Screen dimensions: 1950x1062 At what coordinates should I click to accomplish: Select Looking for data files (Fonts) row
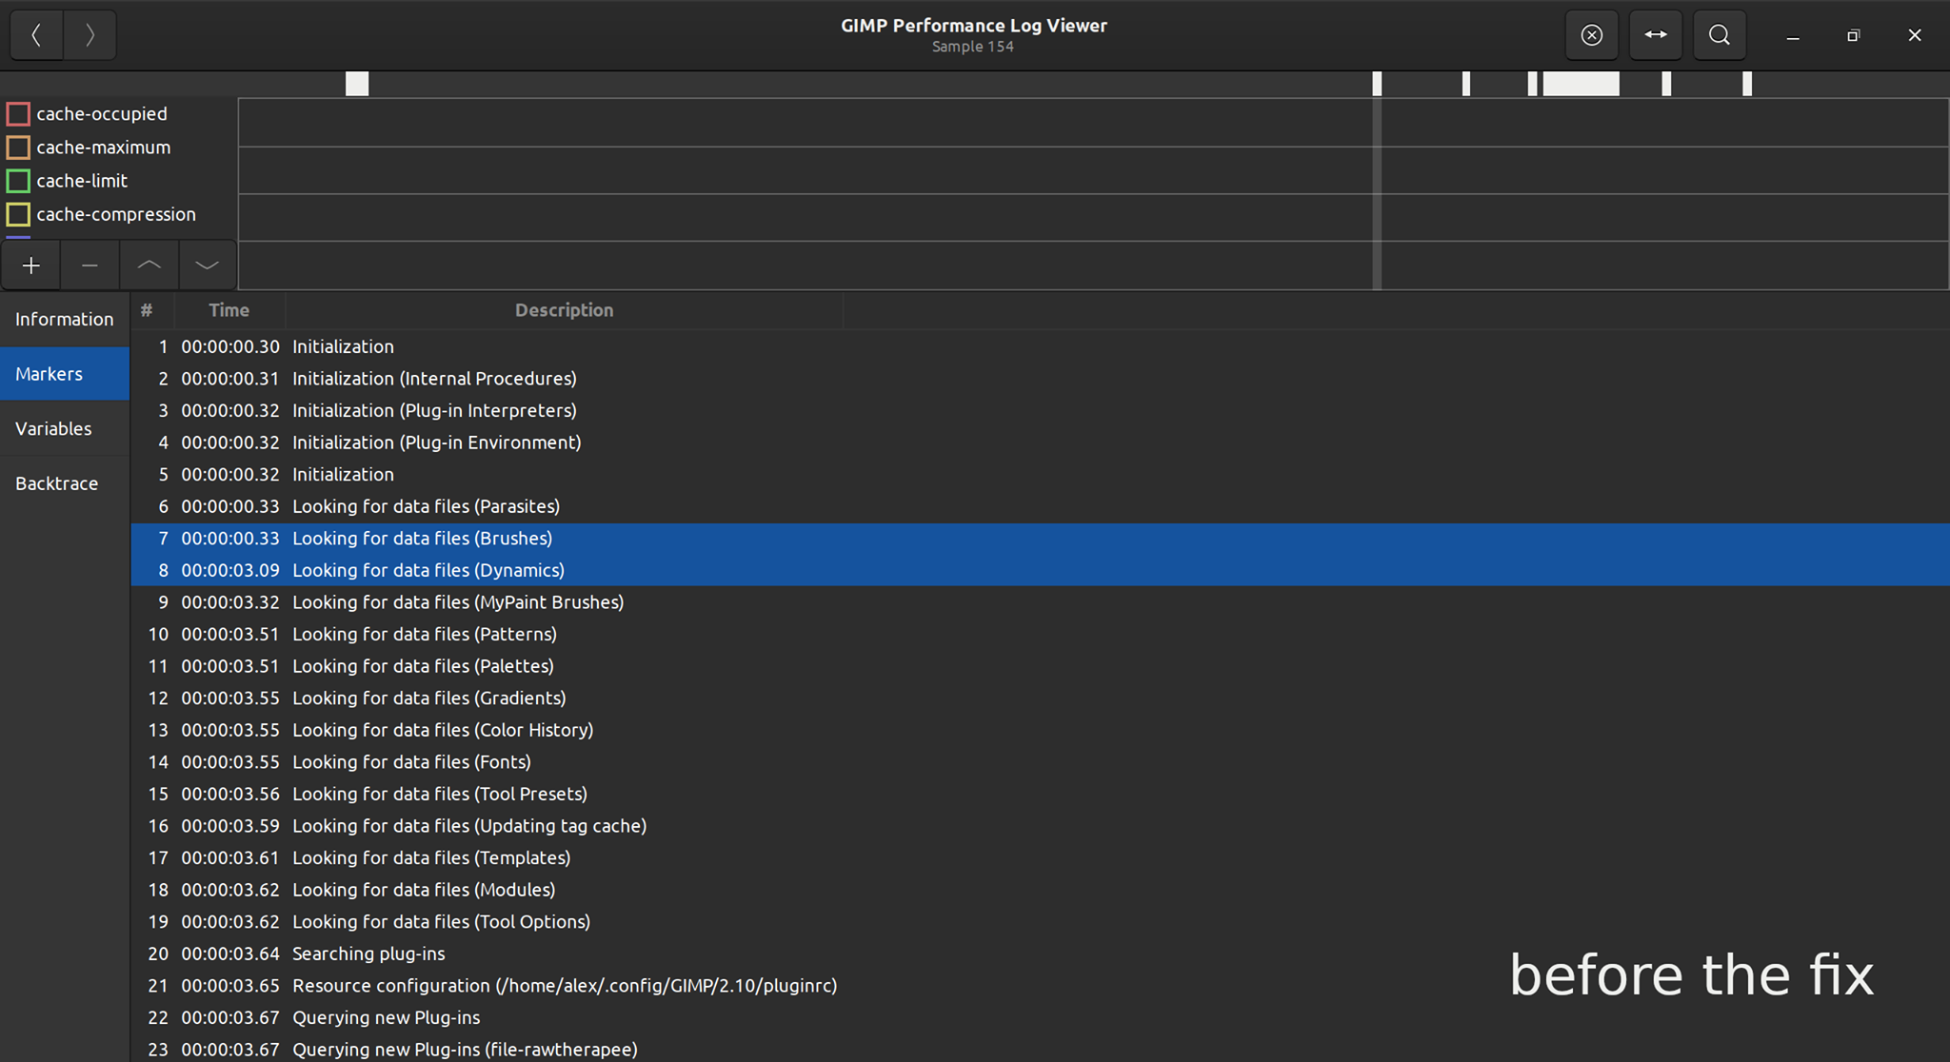tap(1040, 762)
